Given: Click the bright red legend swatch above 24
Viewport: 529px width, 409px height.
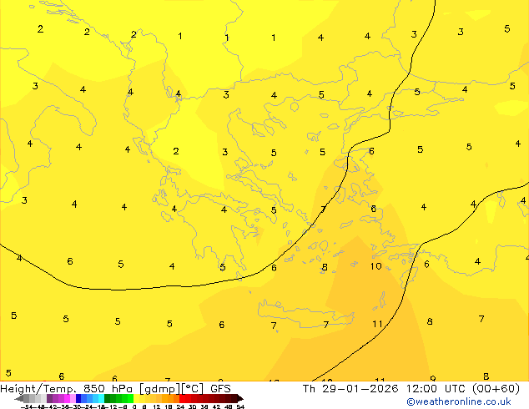Looking at the screenshot, I should (x=182, y=398).
